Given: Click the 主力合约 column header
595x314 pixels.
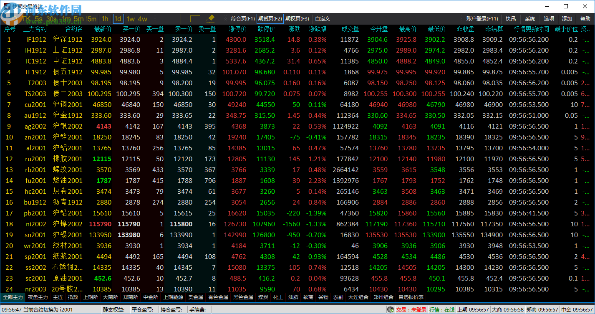Looking at the screenshot, I should point(35,29).
